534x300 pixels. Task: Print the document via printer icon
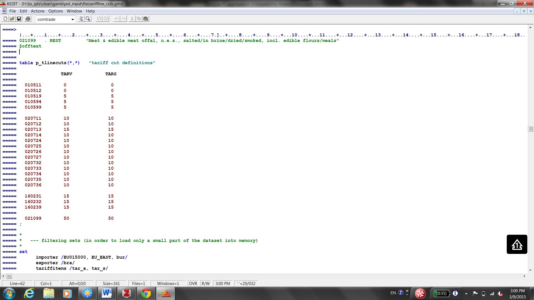pos(28,19)
